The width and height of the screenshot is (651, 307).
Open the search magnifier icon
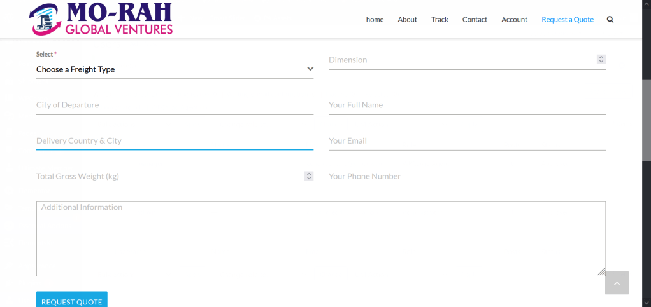[x=610, y=20]
